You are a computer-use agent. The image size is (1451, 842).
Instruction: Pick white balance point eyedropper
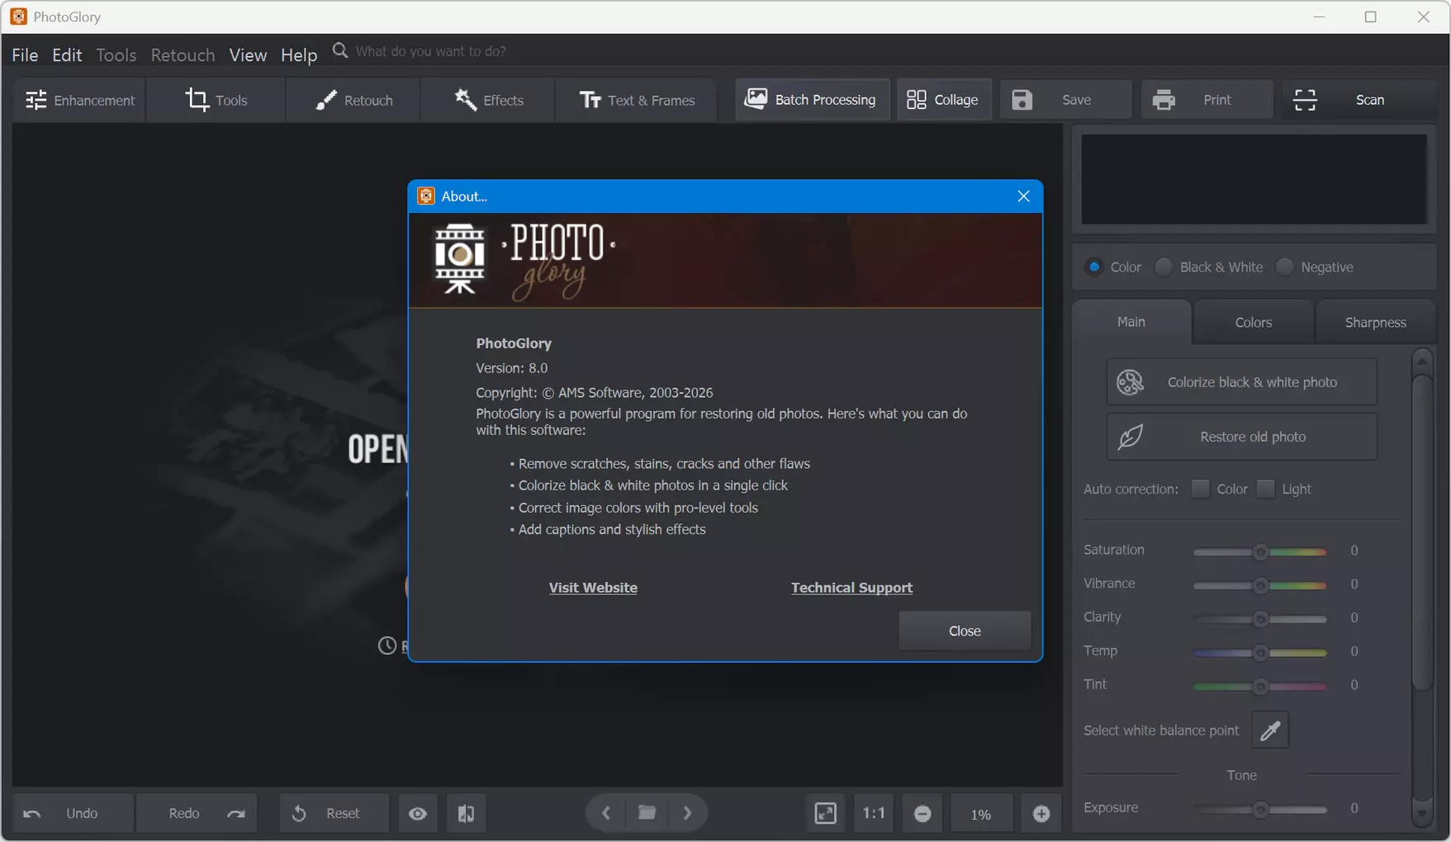1270,731
